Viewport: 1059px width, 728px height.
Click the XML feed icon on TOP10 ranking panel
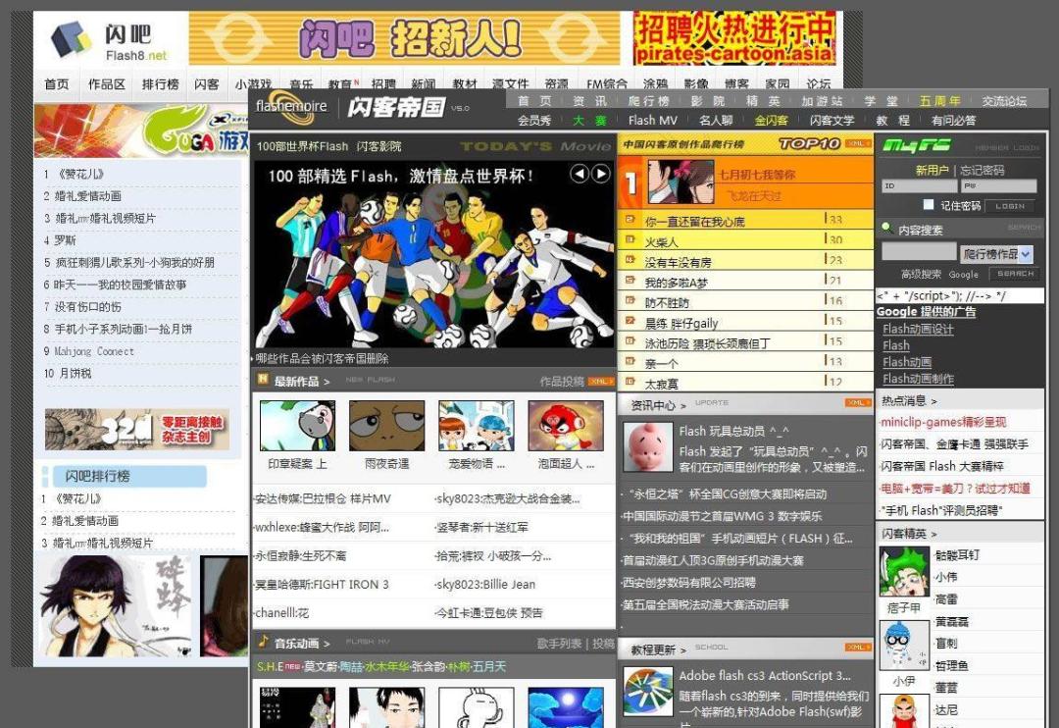point(859,143)
